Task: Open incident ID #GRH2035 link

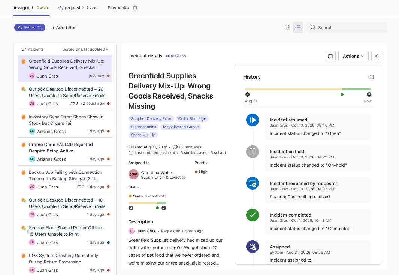Action: coord(176,56)
